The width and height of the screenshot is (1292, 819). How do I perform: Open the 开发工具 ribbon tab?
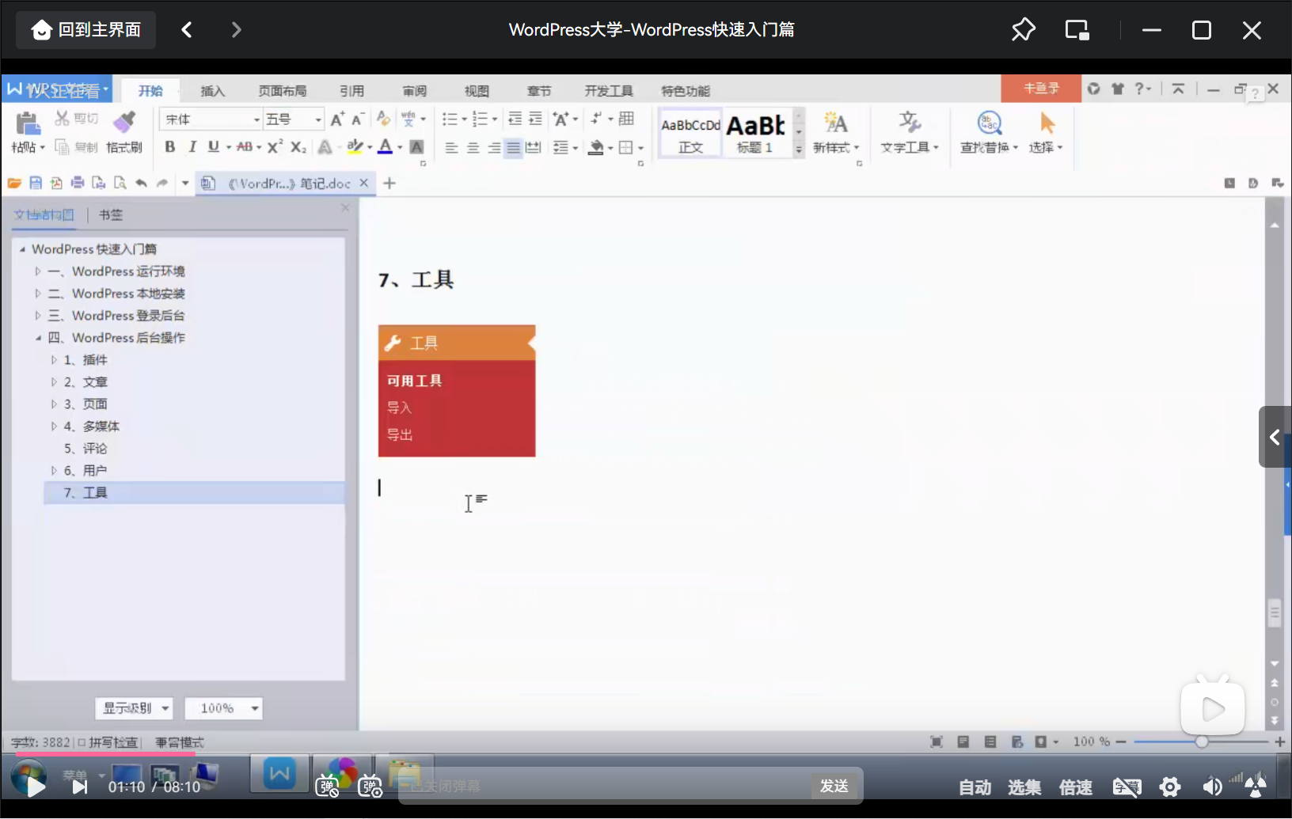(x=609, y=91)
